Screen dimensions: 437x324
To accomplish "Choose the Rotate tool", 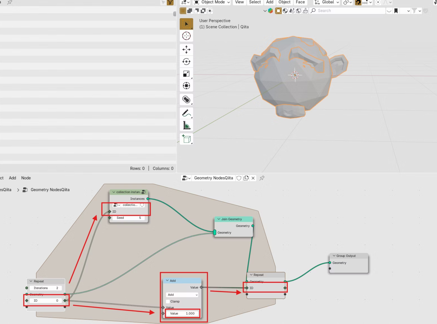I will [186, 62].
